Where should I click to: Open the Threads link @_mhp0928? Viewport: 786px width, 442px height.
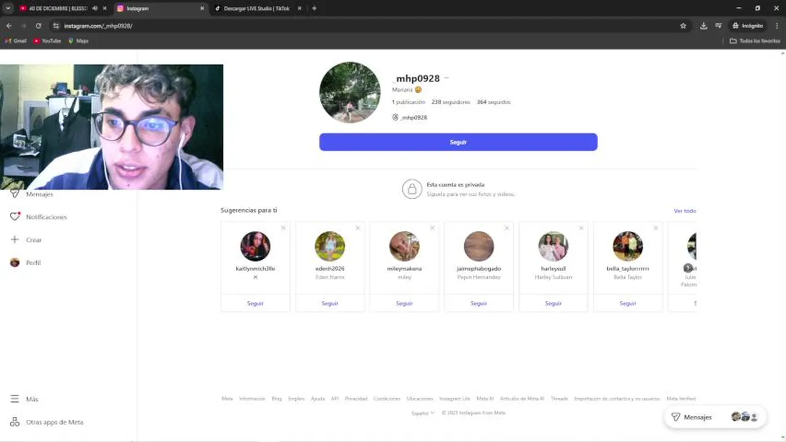click(x=410, y=117)
